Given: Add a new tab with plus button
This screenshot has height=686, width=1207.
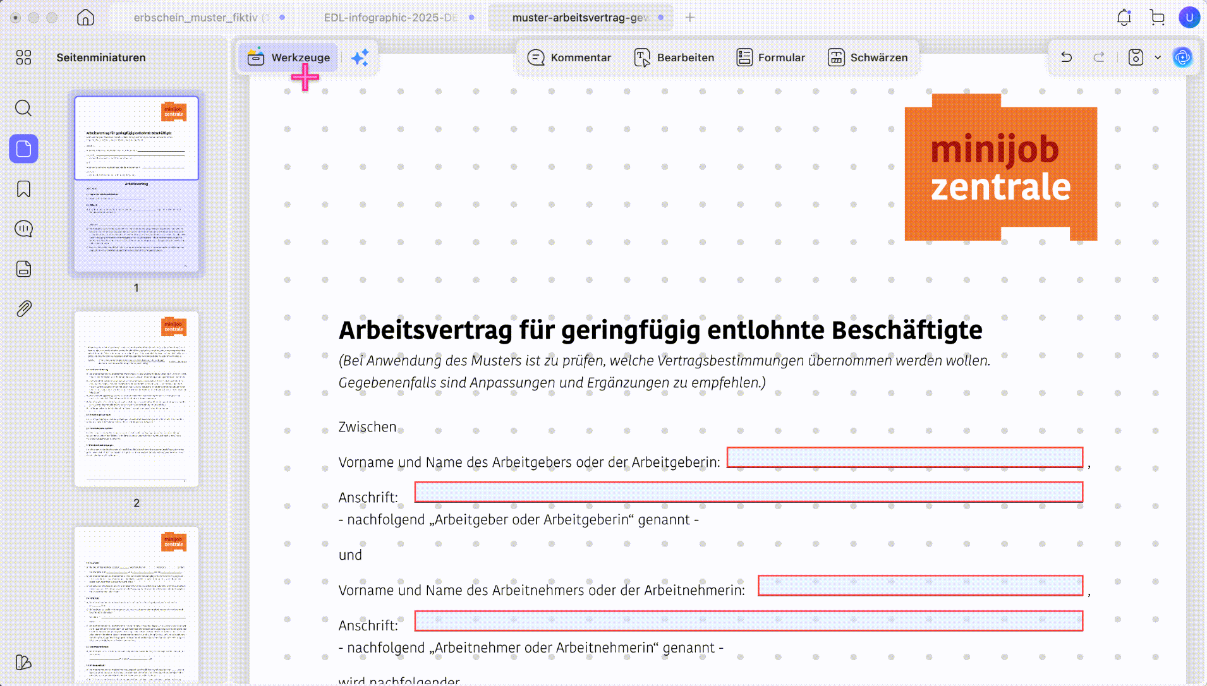Looking at the screenshot, I should tap(690, 18).
